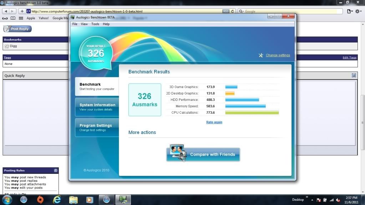Image resolution: width=365 pixels, height=205 pixels.
Task: Open the View menu in Benchtown
Action: click(84, 24)
